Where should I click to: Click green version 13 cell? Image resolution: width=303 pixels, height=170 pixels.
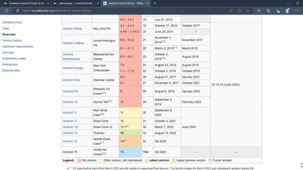(x=130, y=133)
